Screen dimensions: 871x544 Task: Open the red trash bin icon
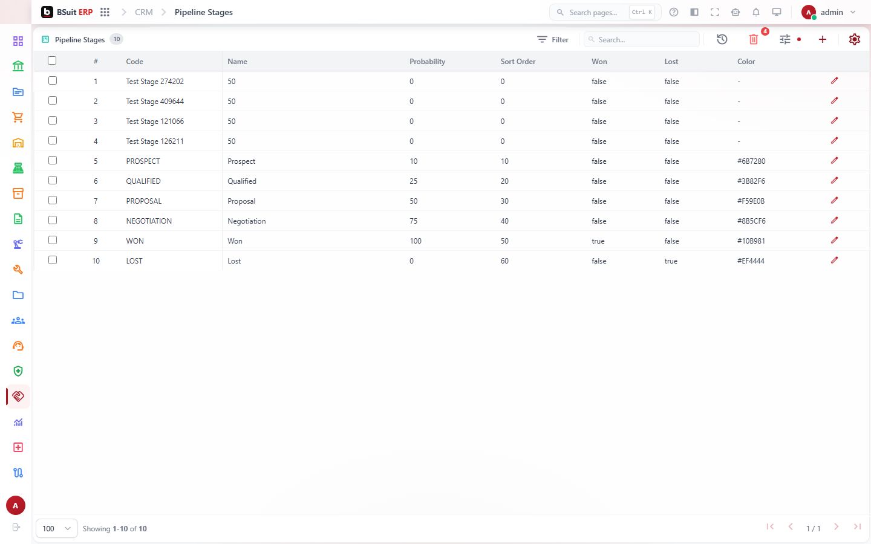754,39
